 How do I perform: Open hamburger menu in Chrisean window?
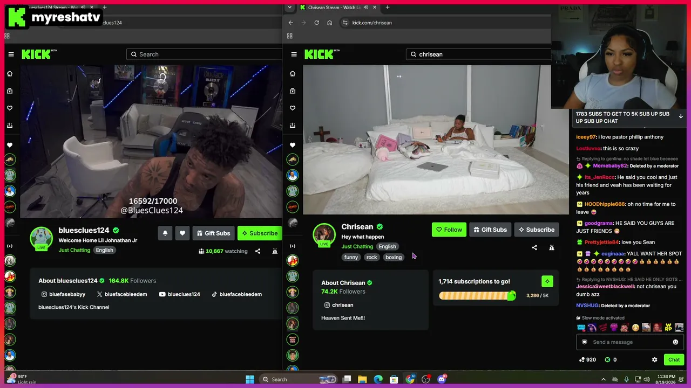tap(294, 54)
